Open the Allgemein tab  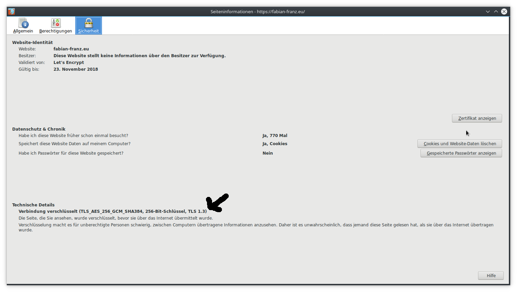click(23, 26)
